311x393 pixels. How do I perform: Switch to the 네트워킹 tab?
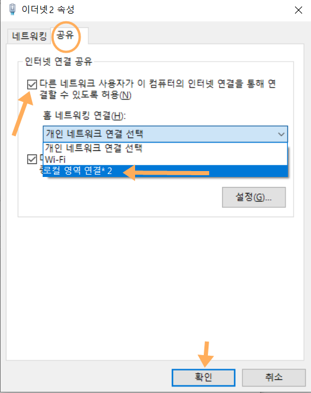[x=30, y=36]
